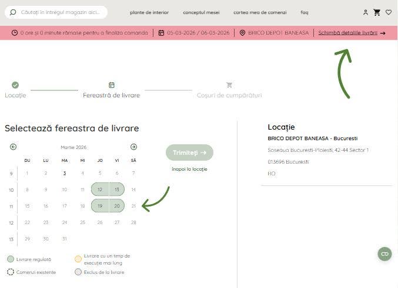Open the shopping cart icon in header

377,12
